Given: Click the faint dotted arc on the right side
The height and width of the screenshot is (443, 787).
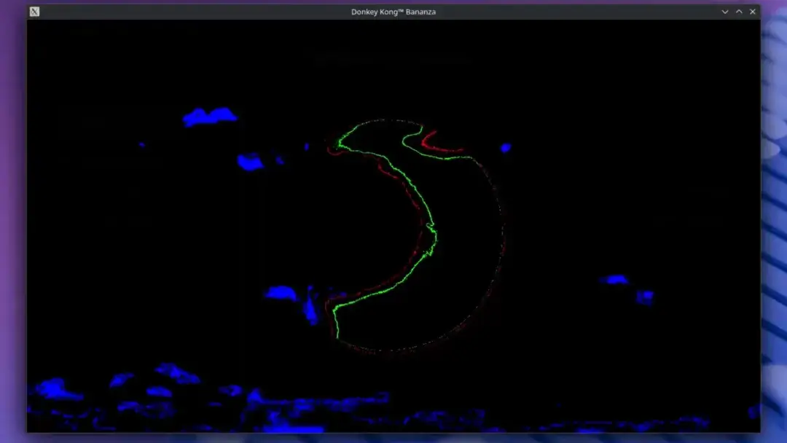Looking at the screenshot, I should coord(503,233).
